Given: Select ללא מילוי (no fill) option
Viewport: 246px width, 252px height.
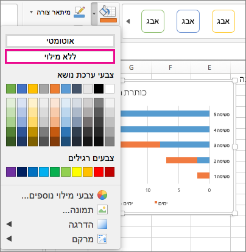Looking at the screenshot, I should (60, 56).
